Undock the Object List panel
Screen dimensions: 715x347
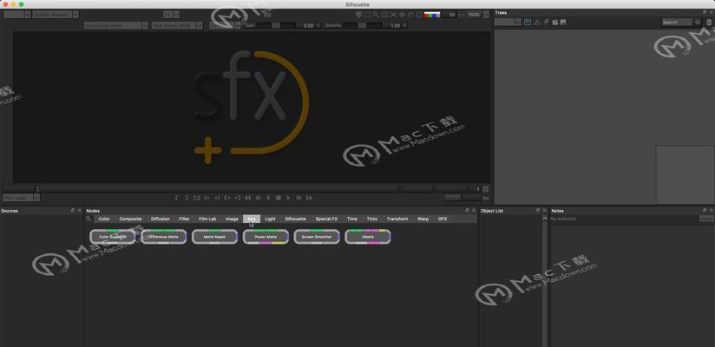(x=538, y=210)
